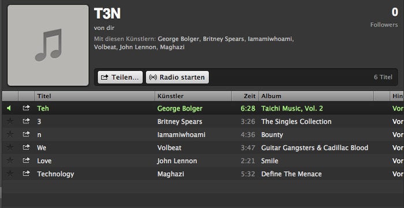Click the Followers count label
The width and height of the screenshot is (404, 208).
point(384,25)
